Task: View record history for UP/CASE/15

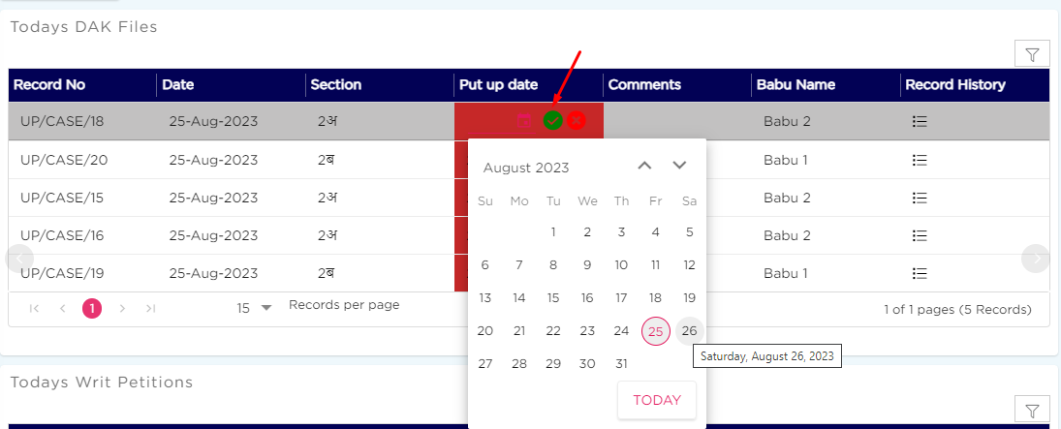Action: click(x=919, y=198)
